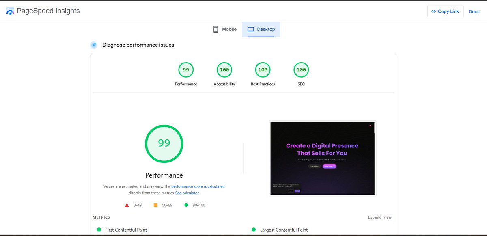This screenshot has width=487, height=236.
Task: Open the Expand view option
Action: (380, 217)
